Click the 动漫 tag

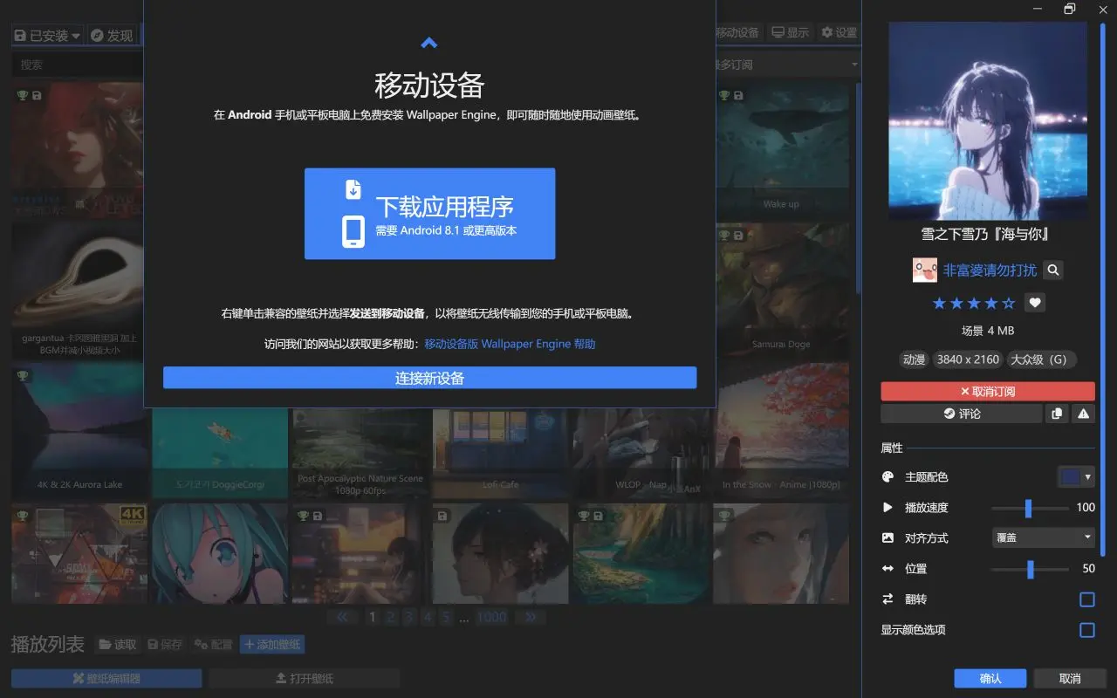click(914, 359)
